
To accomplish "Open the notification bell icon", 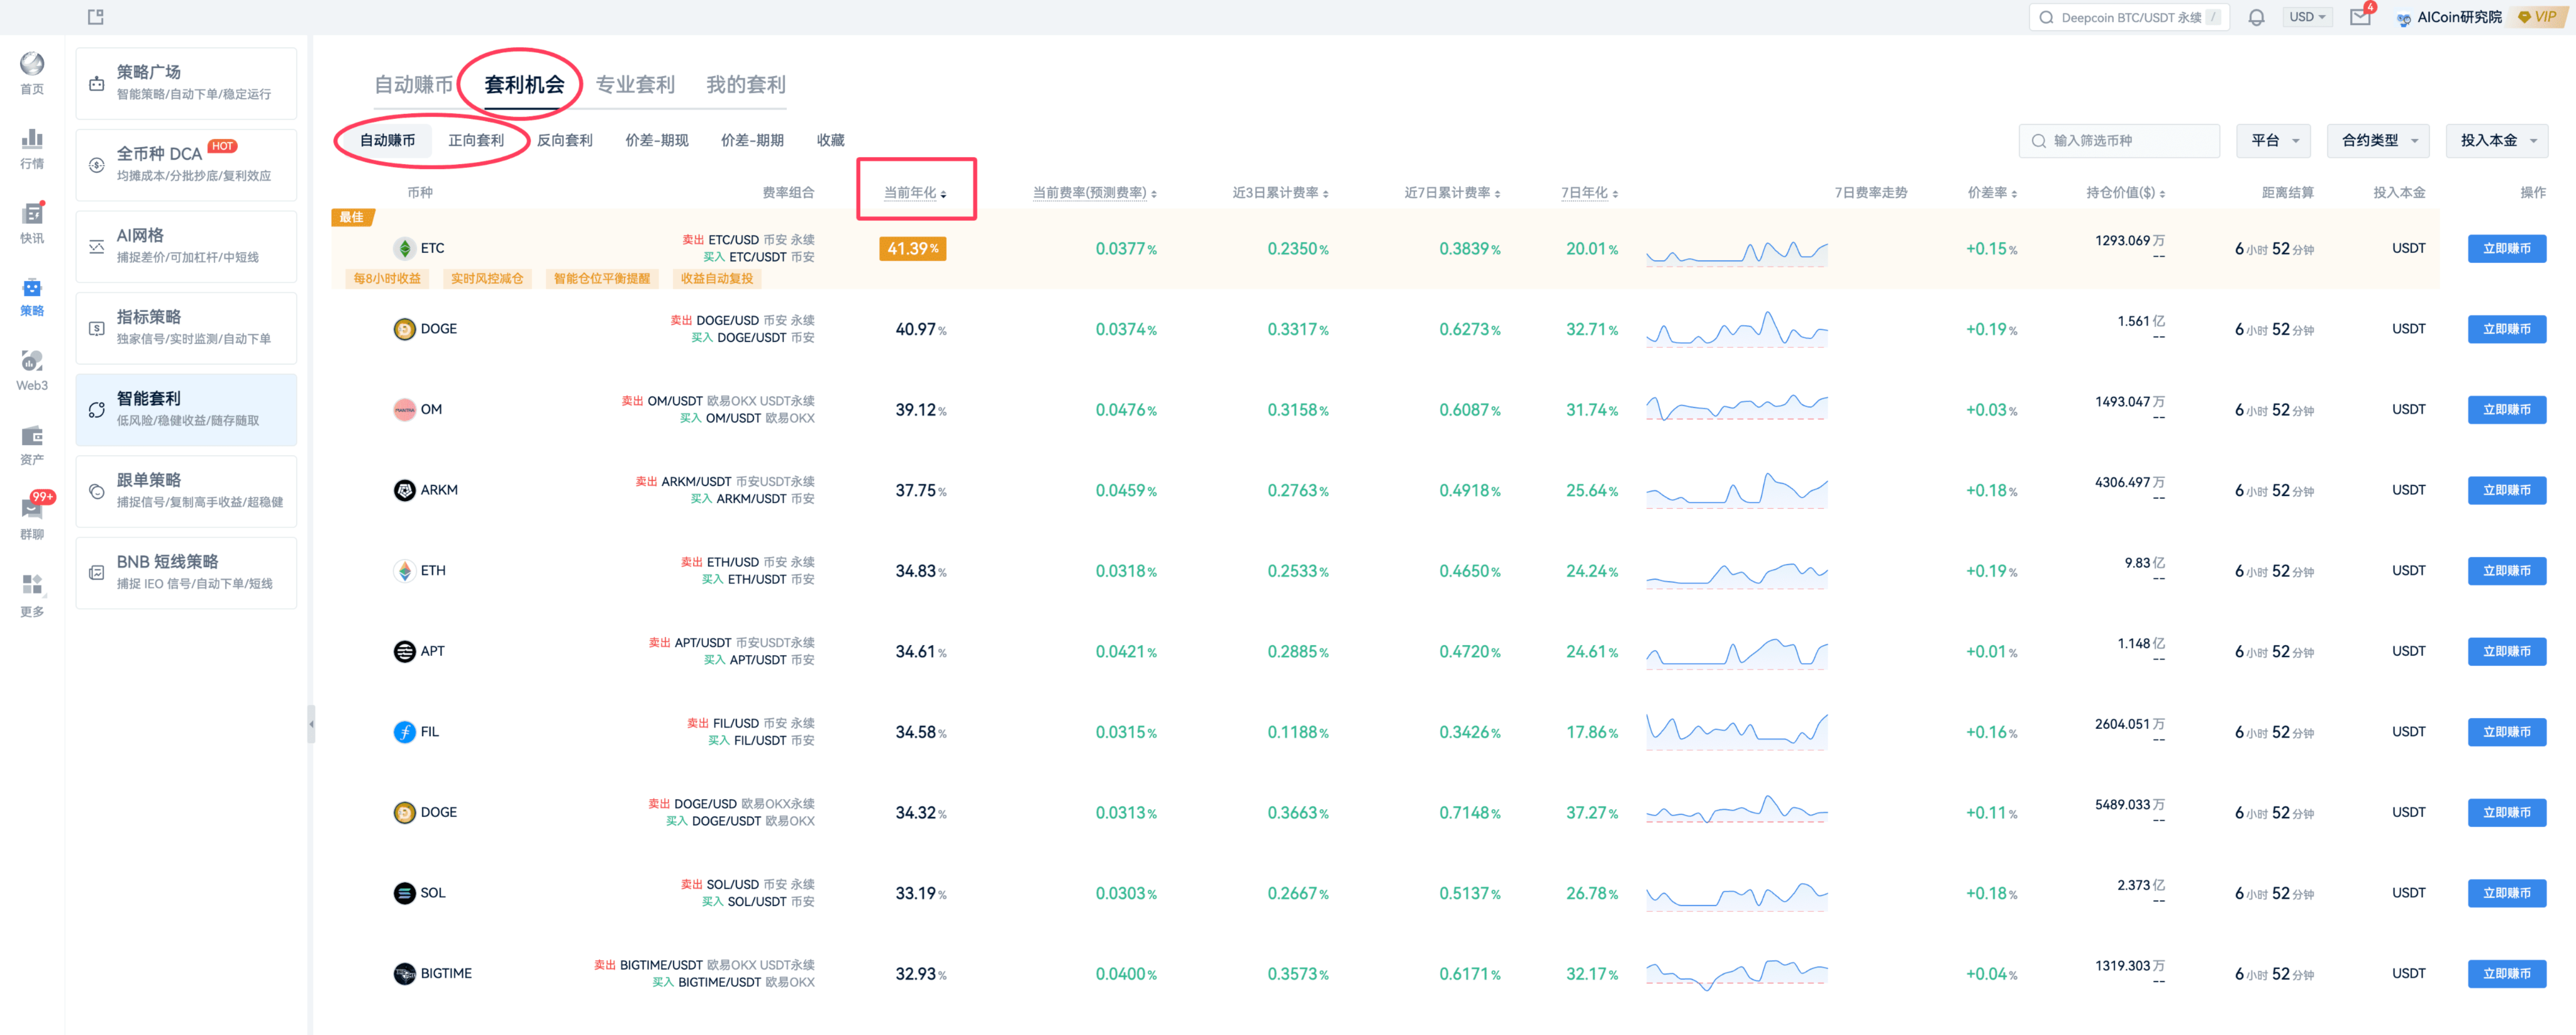I will point(2256,17).
